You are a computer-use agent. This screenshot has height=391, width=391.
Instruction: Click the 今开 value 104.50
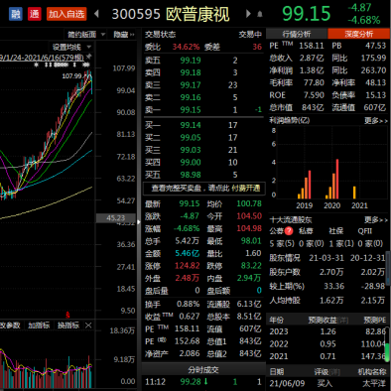click(249, 216)
